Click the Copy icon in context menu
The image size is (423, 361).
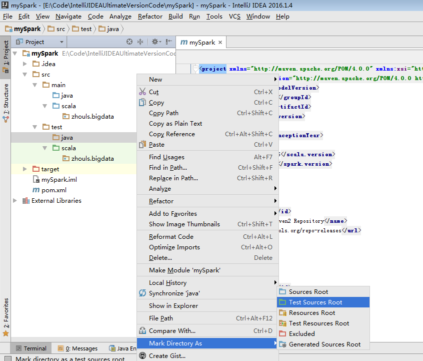click(142, 103)
